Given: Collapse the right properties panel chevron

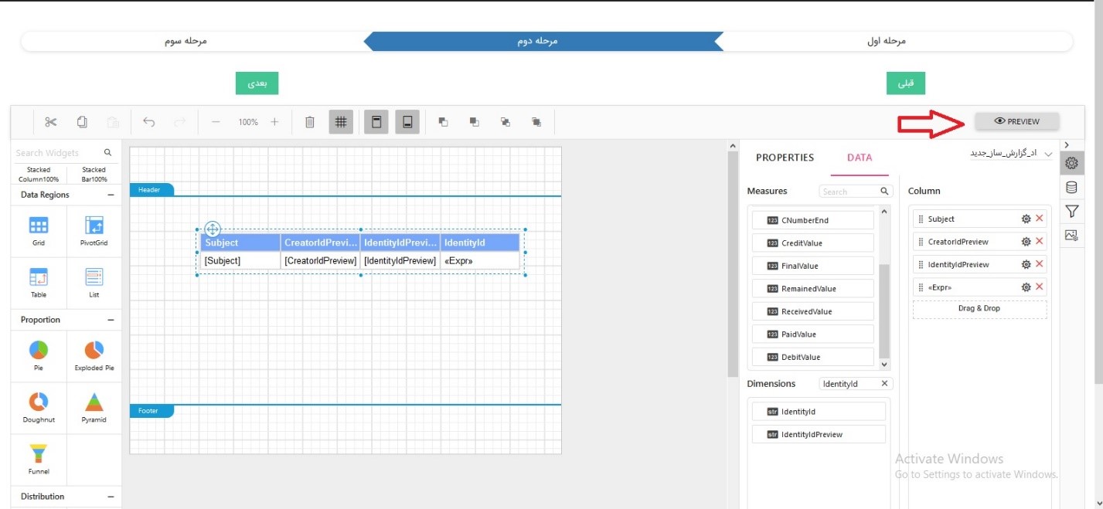Looking at the screenshot, I should (x=1067, y=145).
